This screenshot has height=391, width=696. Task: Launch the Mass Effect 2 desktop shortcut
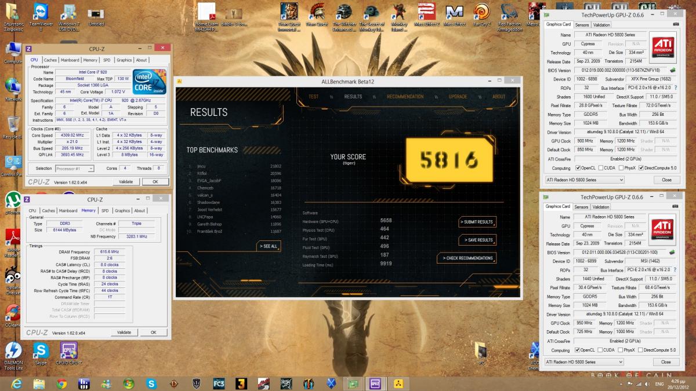426,14
